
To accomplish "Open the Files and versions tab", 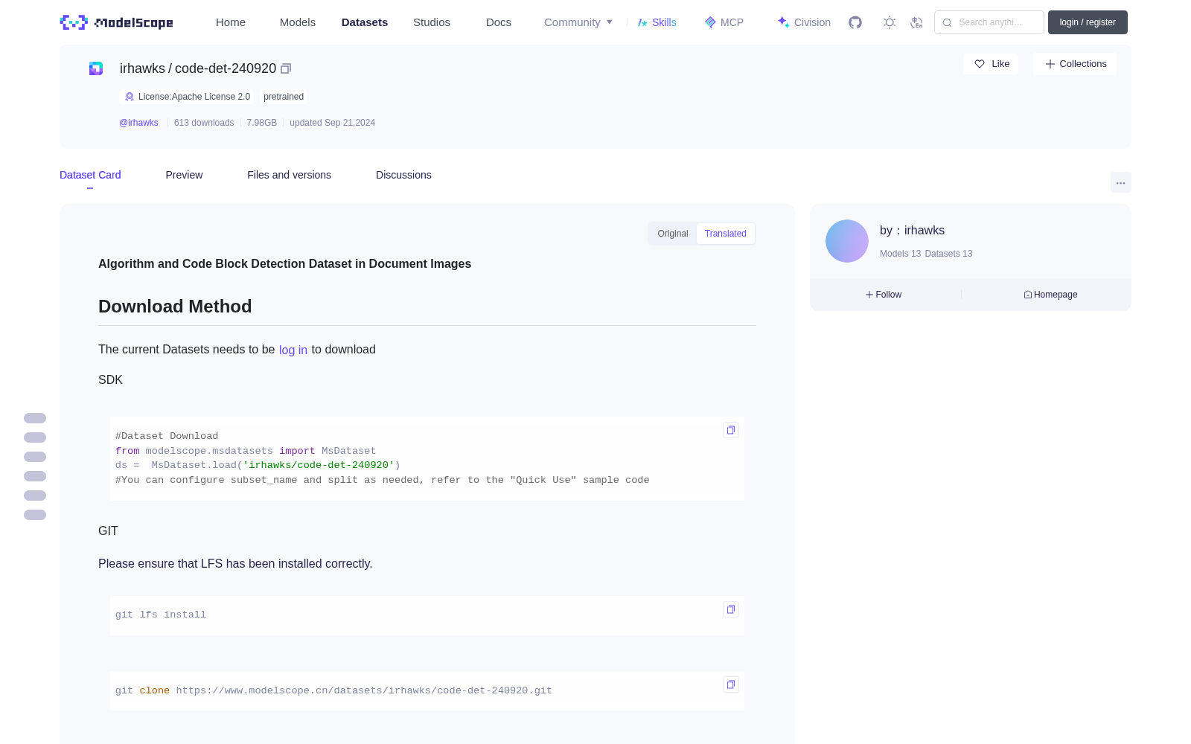I will click(289, 175).
